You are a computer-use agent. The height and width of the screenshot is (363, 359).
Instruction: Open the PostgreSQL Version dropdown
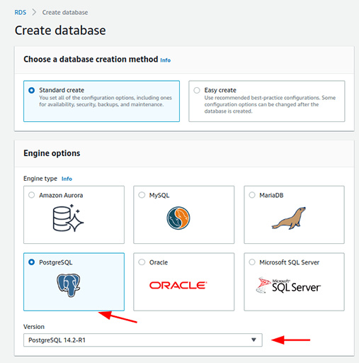point(143,340)
